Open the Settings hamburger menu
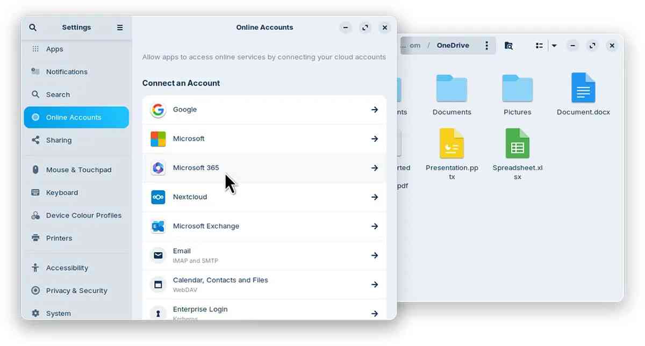Image resolution: width=645 pixels, height=346 pixels. [120, 27]
